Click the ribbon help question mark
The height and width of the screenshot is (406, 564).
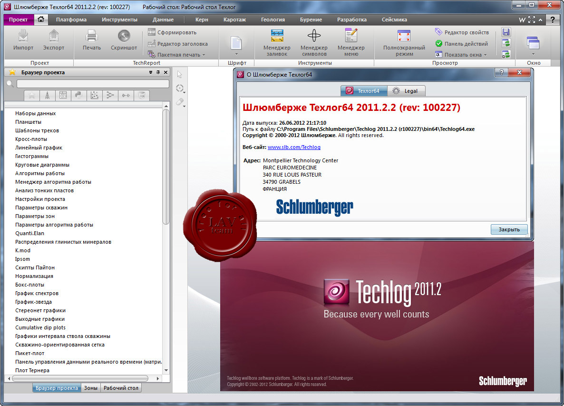click(x=553, y=20)
